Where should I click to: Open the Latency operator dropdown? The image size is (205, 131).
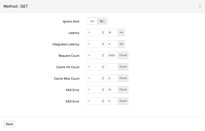95,33
